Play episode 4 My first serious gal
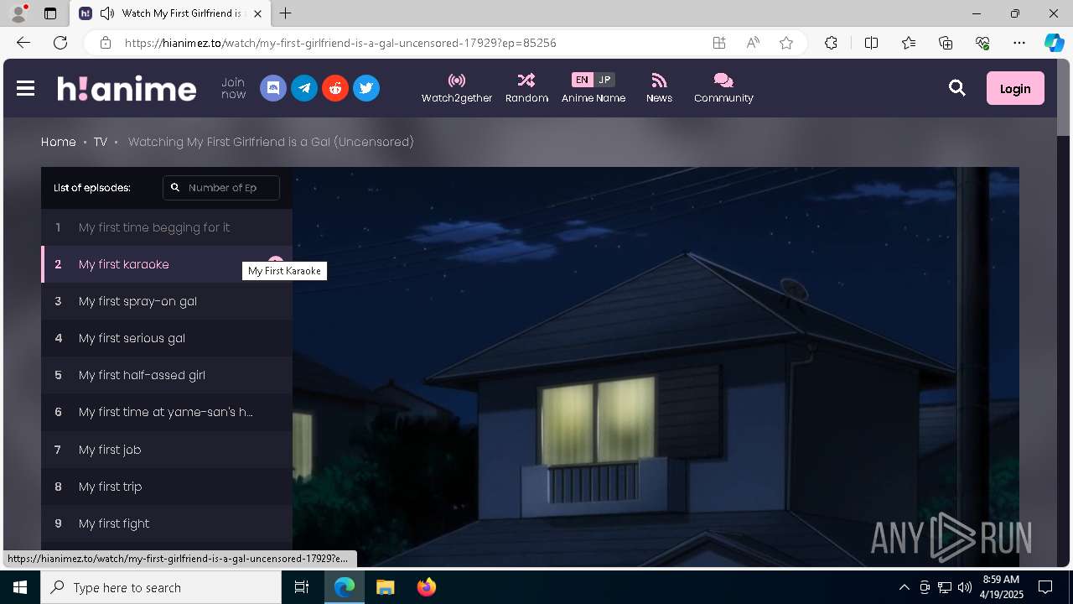This screenshot has height=604, width=1073. [167, 338]
